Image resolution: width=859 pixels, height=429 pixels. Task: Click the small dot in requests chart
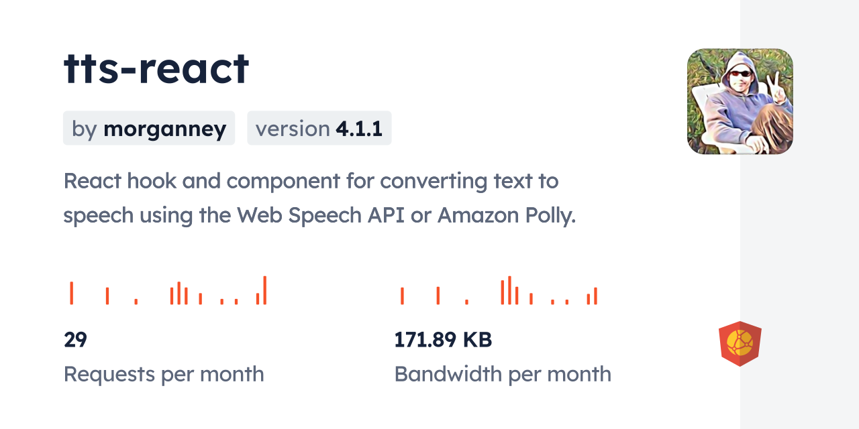(136, 302)
